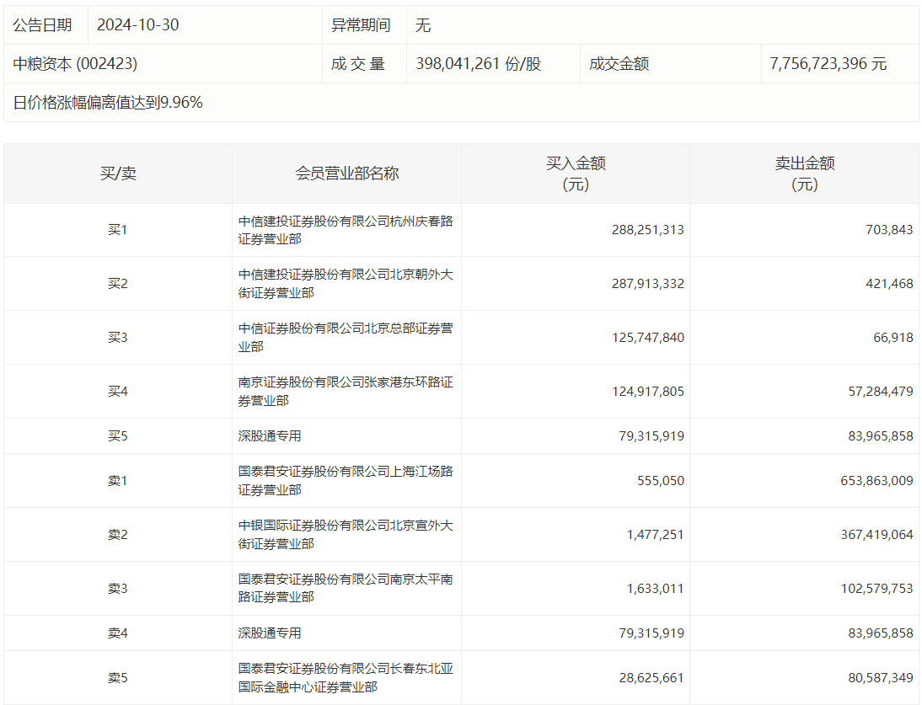The image size is (922, 705).
Task: Click the 会员营业部名称 column header
Action: click(x=346, y=174)
